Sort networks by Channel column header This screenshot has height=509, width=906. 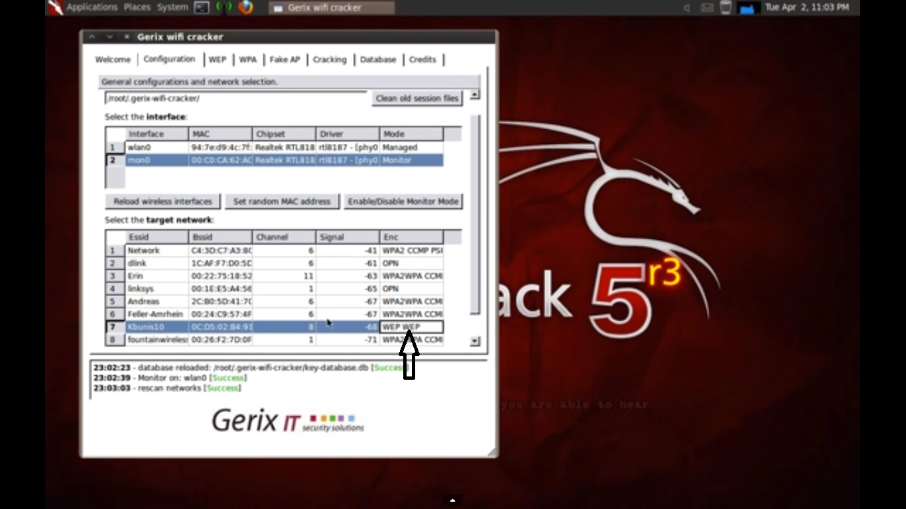tap(284, 237)
